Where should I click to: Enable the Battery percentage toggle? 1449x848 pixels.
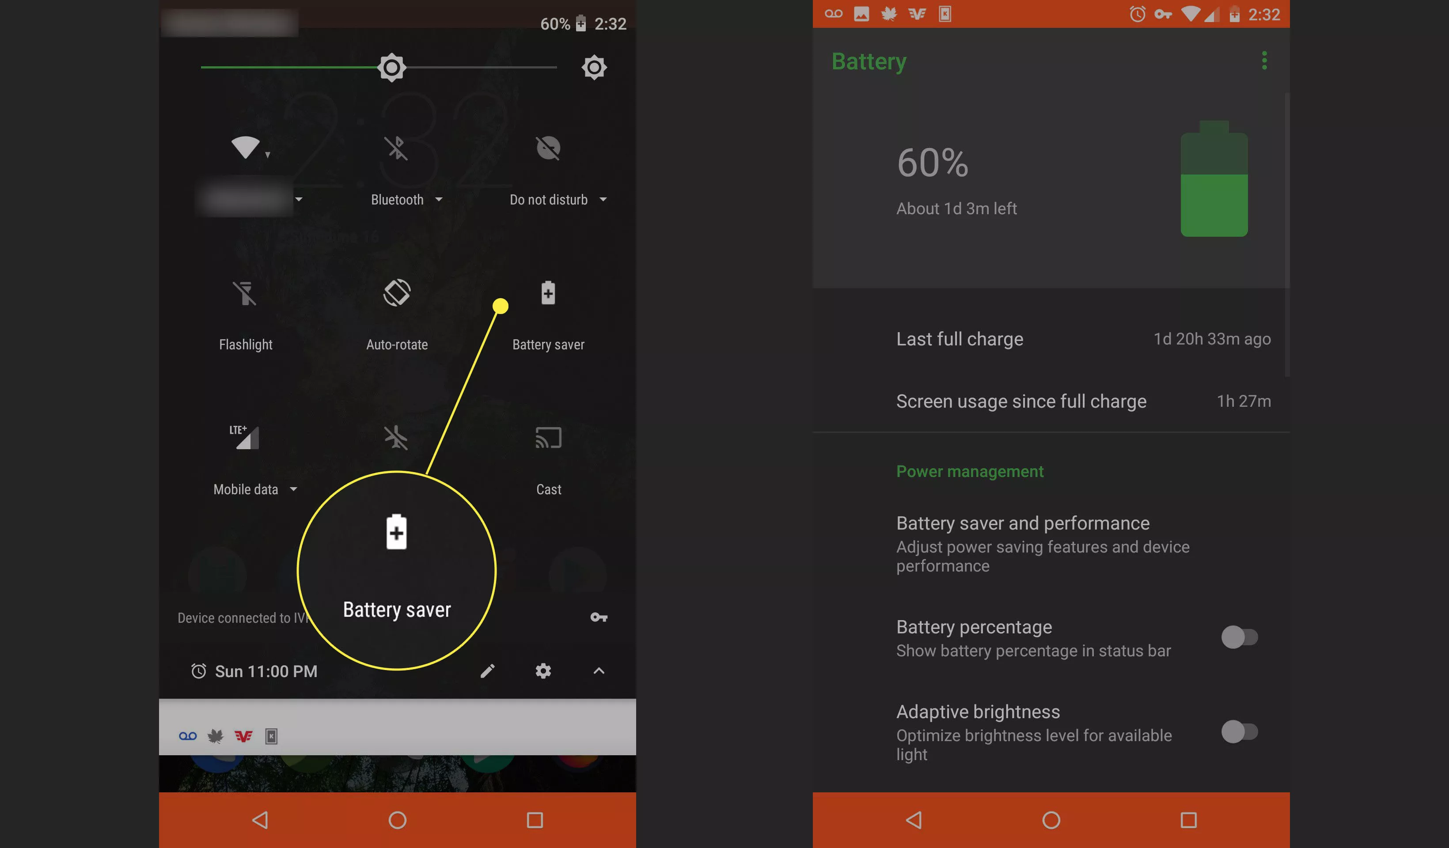click(x=1239, y=637)
